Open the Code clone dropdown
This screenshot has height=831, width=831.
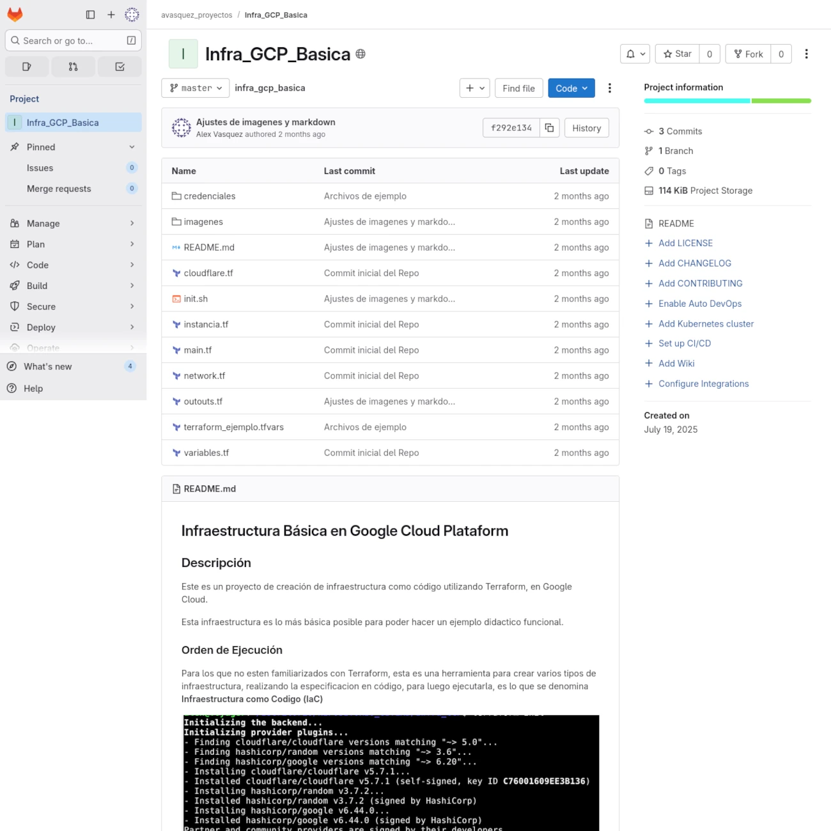[x=571, y=88]
